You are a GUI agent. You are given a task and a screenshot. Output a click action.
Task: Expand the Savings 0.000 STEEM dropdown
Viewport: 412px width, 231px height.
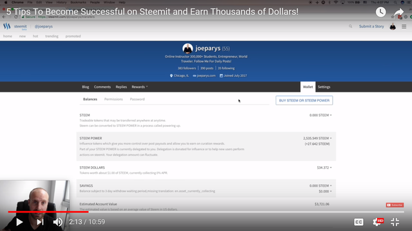click(x=321, y=185)
